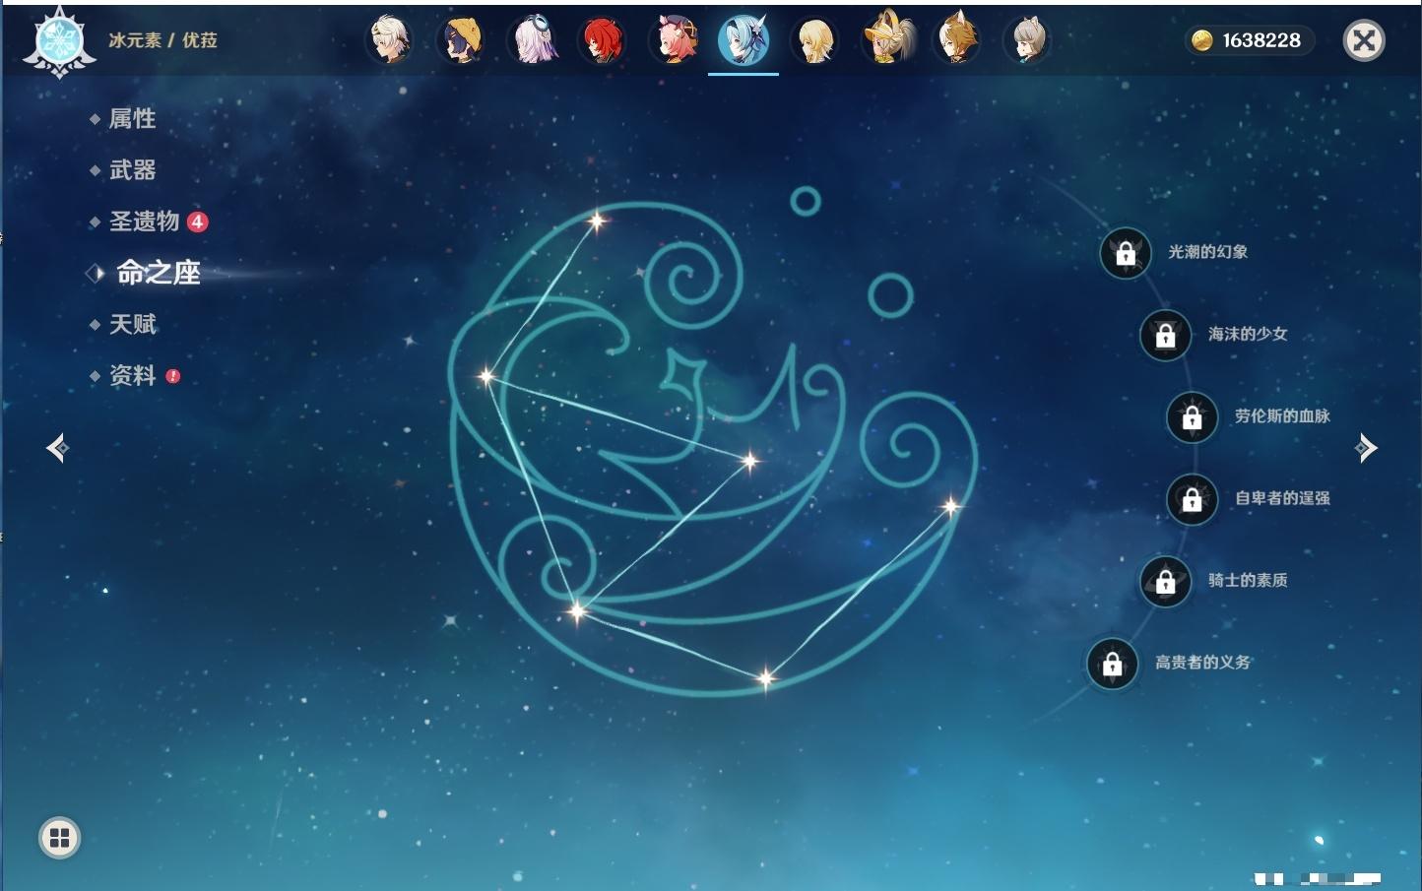Open the 天赋 talents page
Image resolution: width=1422 pixels, height=891 pixels.
132,324
